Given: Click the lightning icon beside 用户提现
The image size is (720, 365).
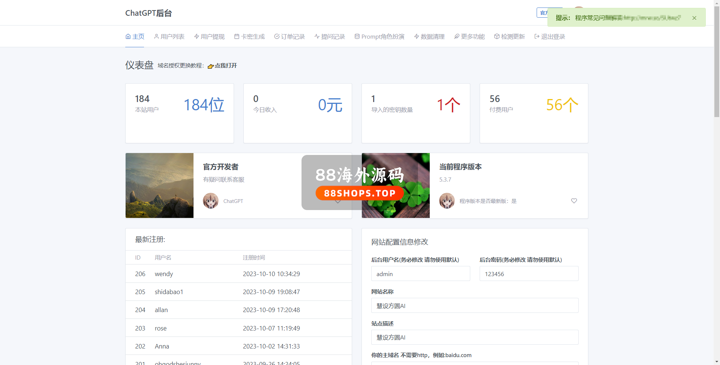Looking at the screenshot, I should pyautogui.click(x=196, y=36).
